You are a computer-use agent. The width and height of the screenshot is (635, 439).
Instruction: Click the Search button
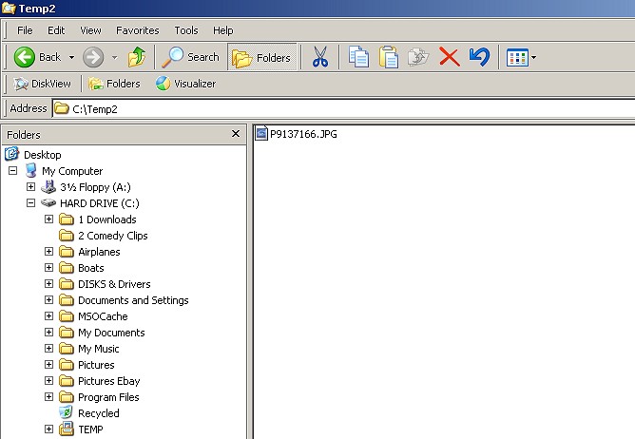click(x=192, y=57)
